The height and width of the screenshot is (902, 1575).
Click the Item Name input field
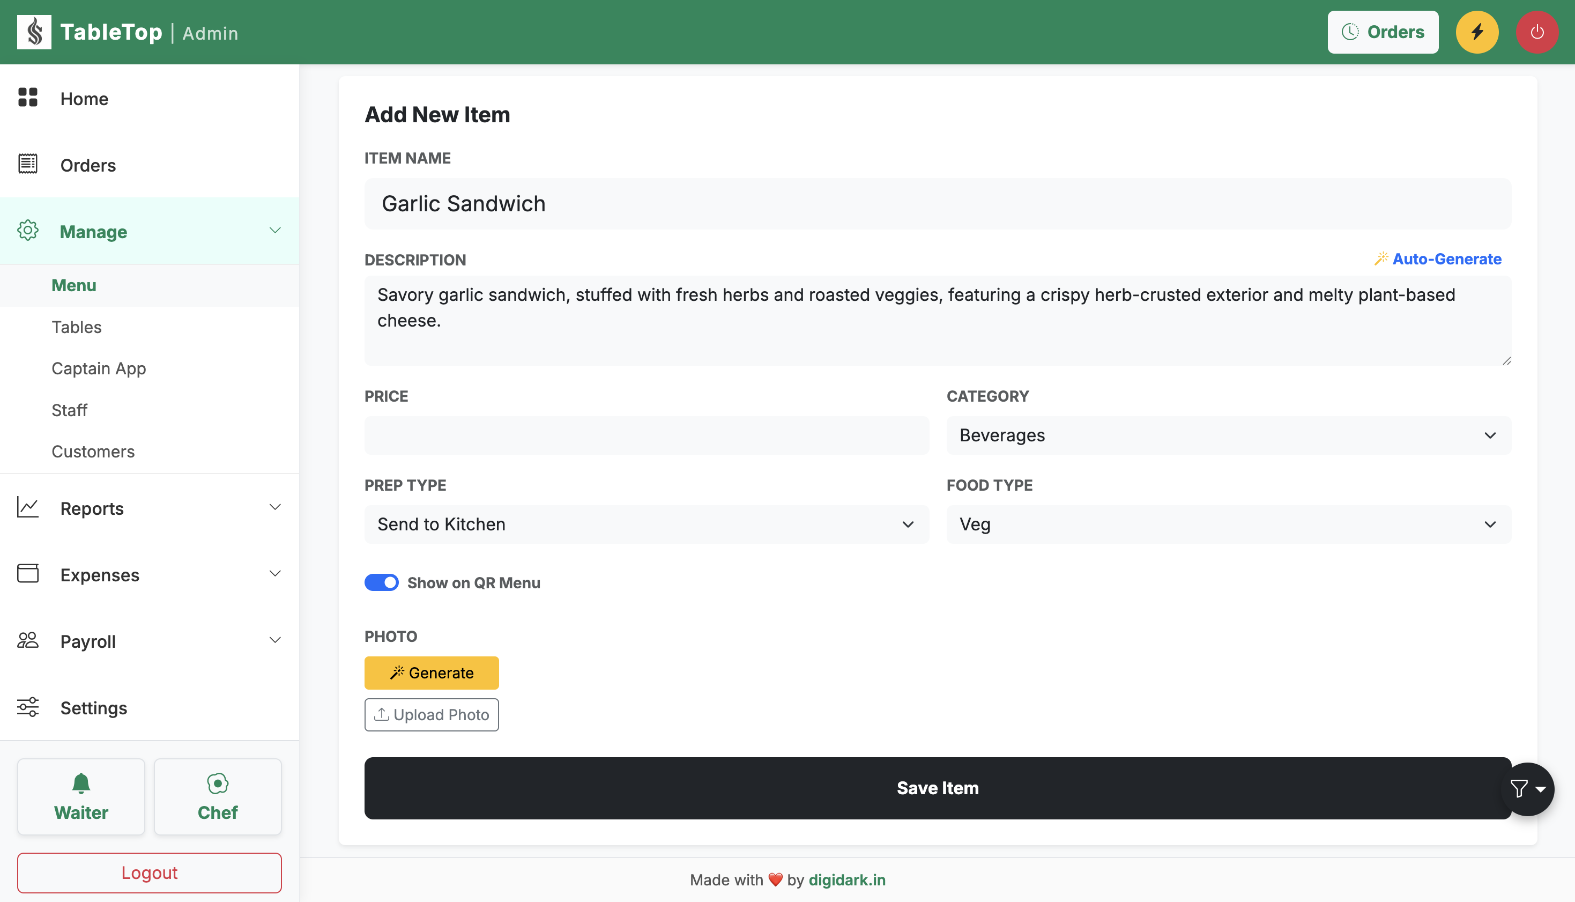click(937, 204)
